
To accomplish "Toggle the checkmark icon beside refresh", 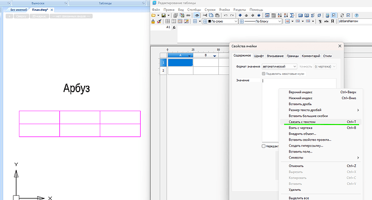I will (348, 16).
